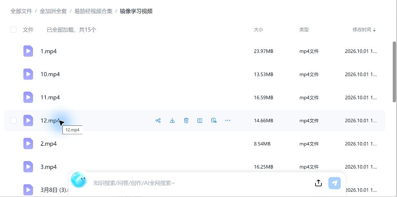This screenshot has width=397, height=197.
Task: Click the video icon beside 2.mp4
Action: 28,144
